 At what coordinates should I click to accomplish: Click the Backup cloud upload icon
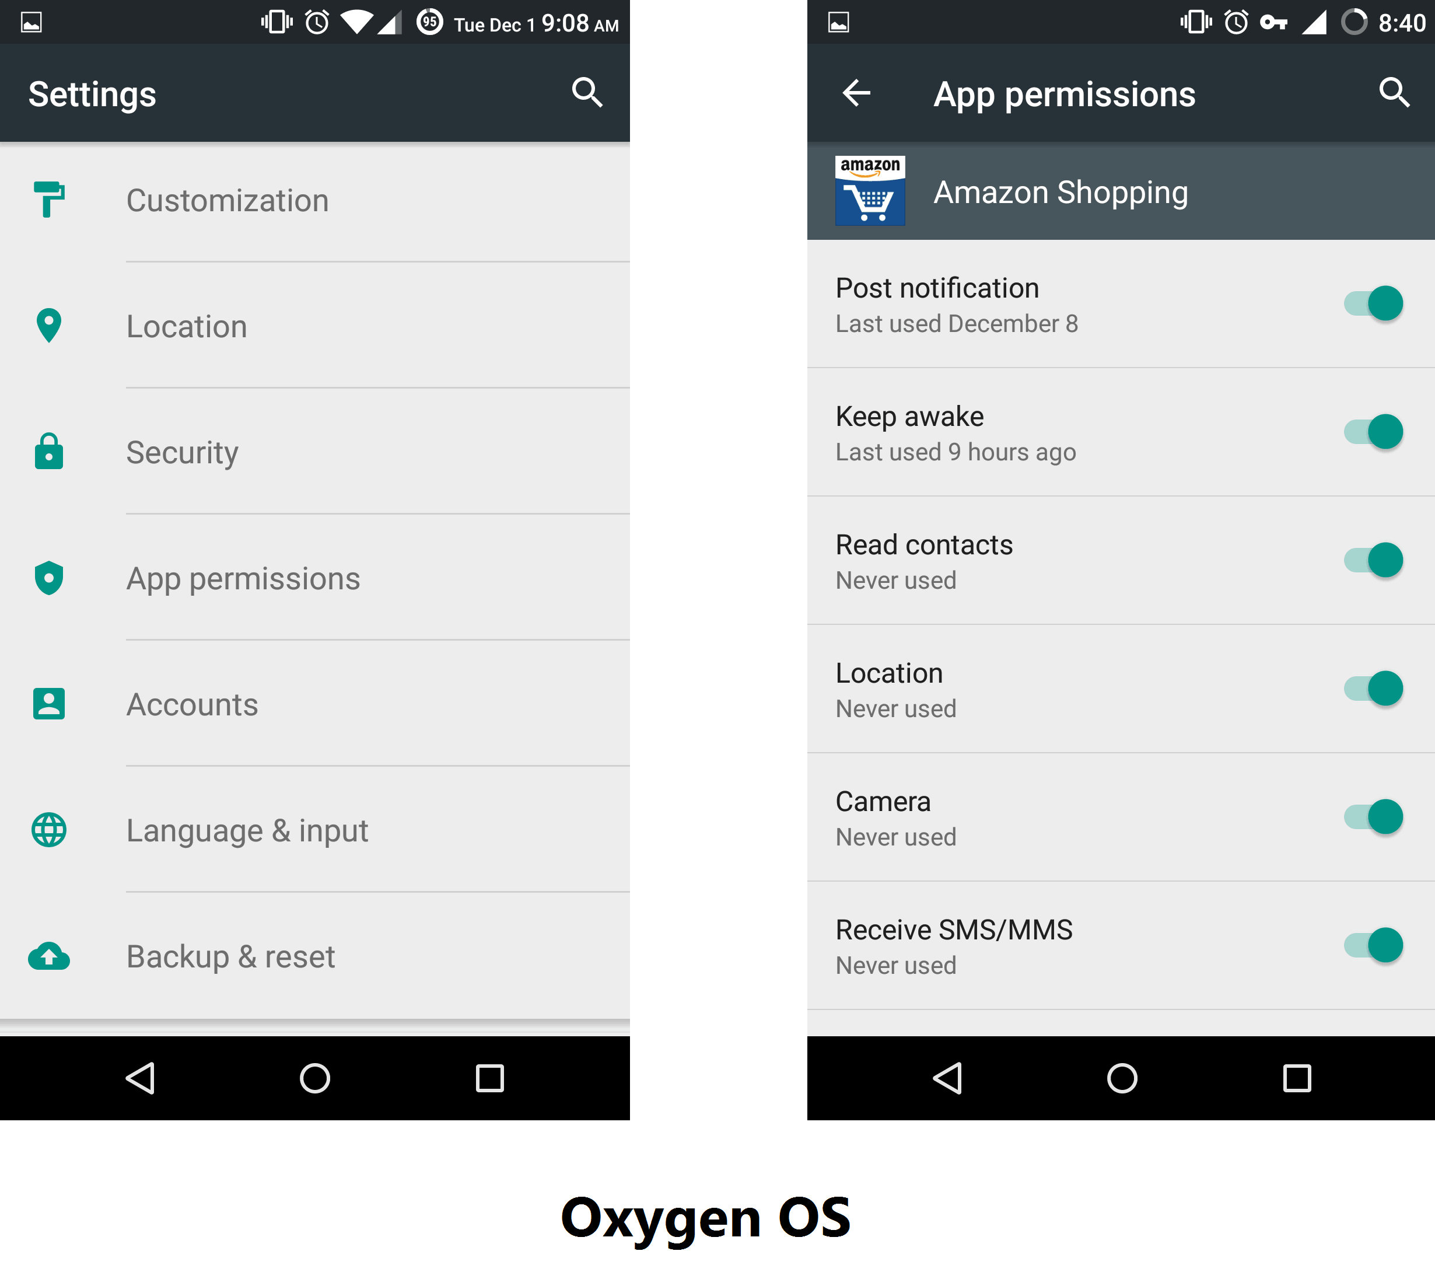click(x=49, y=955)
